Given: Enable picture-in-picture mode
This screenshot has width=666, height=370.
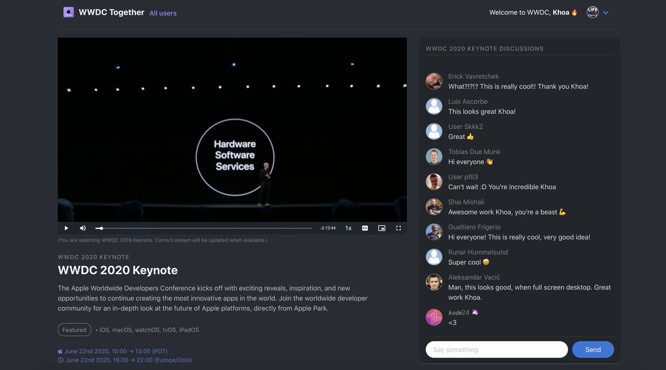Looking at the screenshot, I should [382, 228].
